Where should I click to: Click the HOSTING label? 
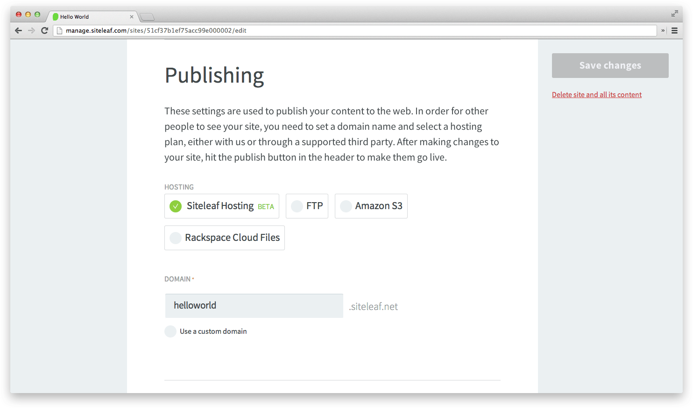[179, 187]
